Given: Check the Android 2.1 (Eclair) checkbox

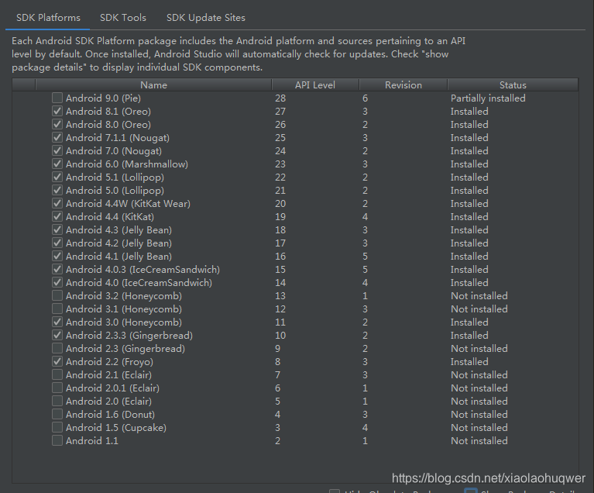Looking at the screenshot, I should [x=57, y=374].
